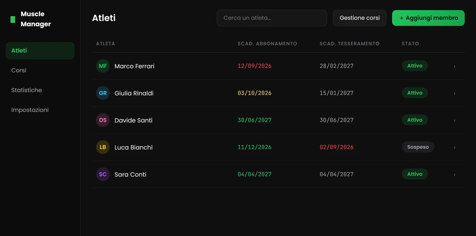Click the ATLETA column header
This screenshot has height=236, width=476.
pyautogui.click(x=105, y=44)
